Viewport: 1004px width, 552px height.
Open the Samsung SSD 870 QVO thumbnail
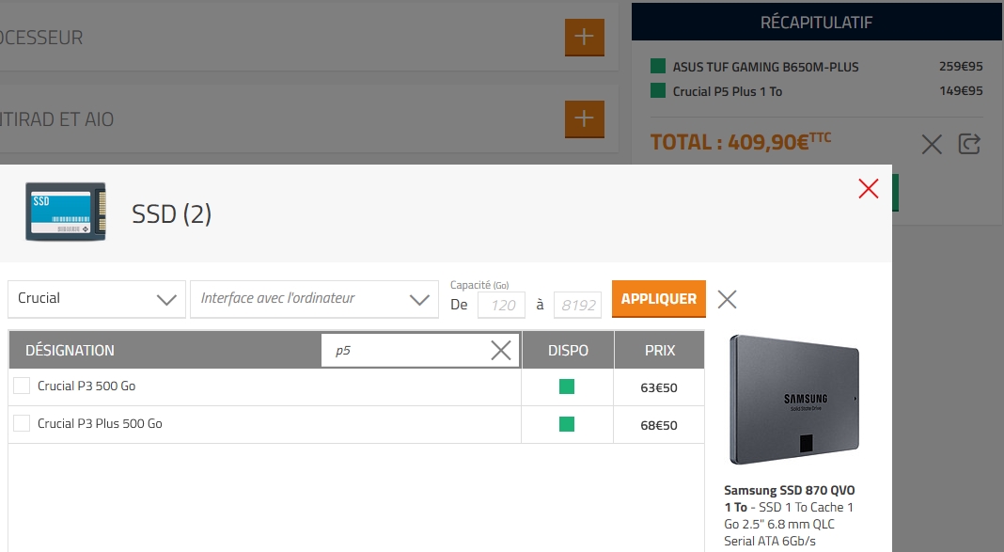pos(794,400)
